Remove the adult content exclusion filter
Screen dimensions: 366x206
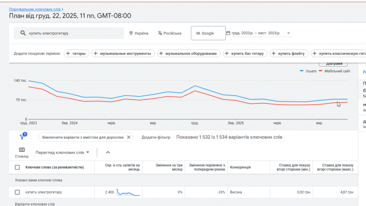point(129,137)
